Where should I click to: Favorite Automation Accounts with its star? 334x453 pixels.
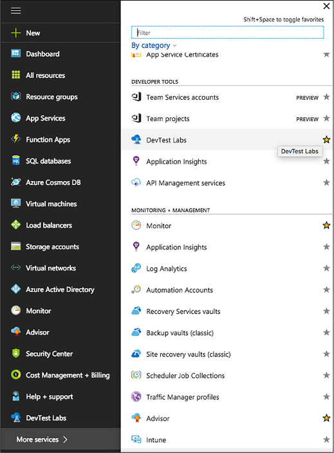(326, 290)
